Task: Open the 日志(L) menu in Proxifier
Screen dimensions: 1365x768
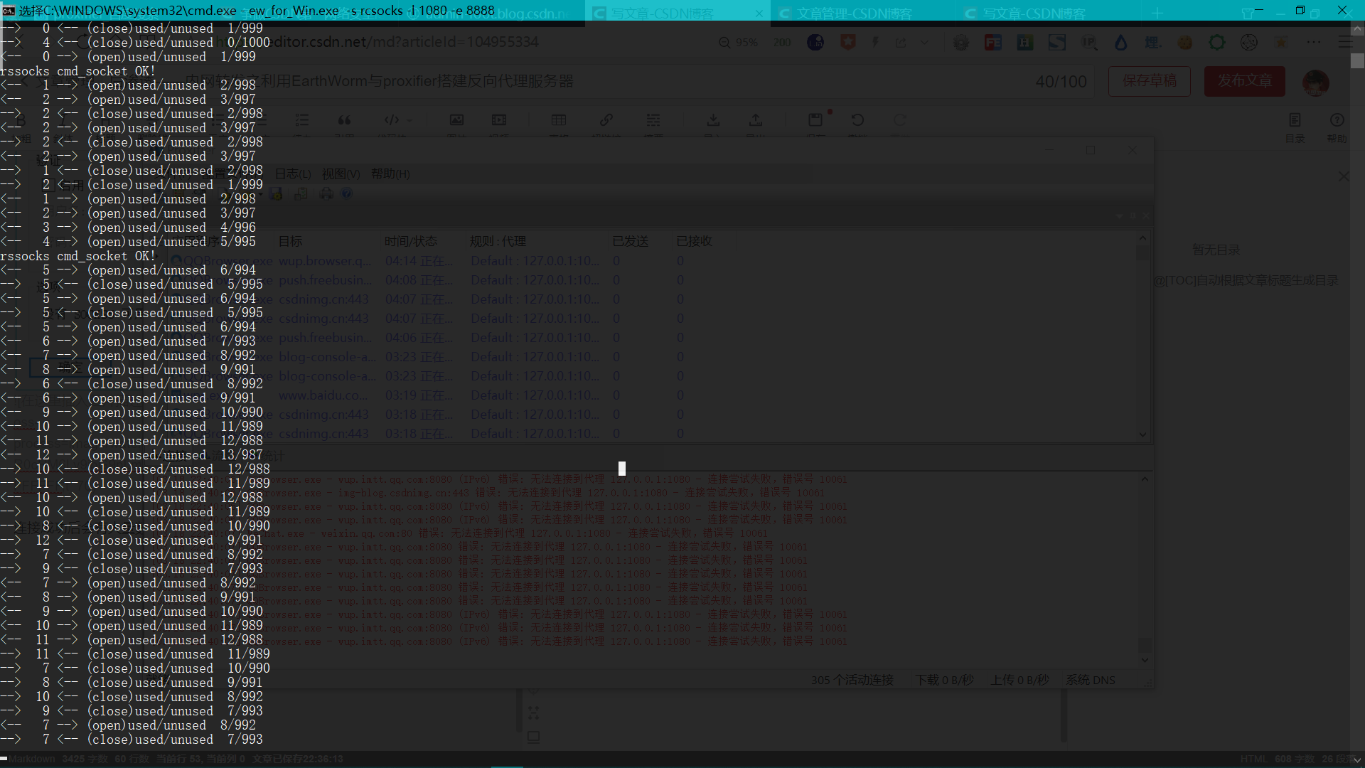Action: pyautogui.click(x=293, y=174)
